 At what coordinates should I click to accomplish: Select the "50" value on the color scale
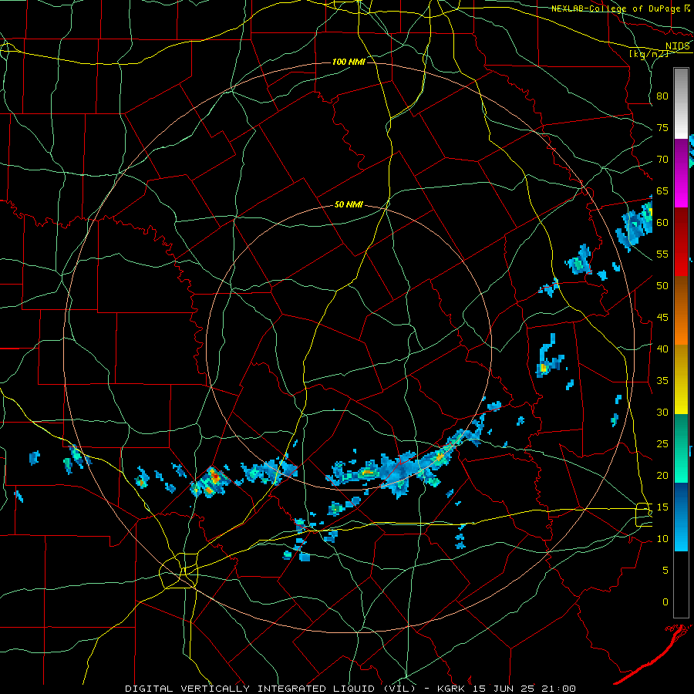(x=662, y=286)
